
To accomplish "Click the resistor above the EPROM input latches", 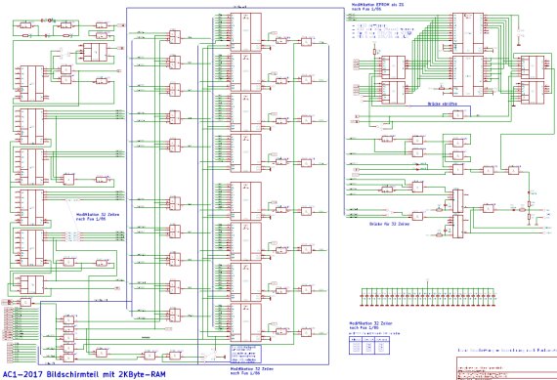I will point(374,52).
